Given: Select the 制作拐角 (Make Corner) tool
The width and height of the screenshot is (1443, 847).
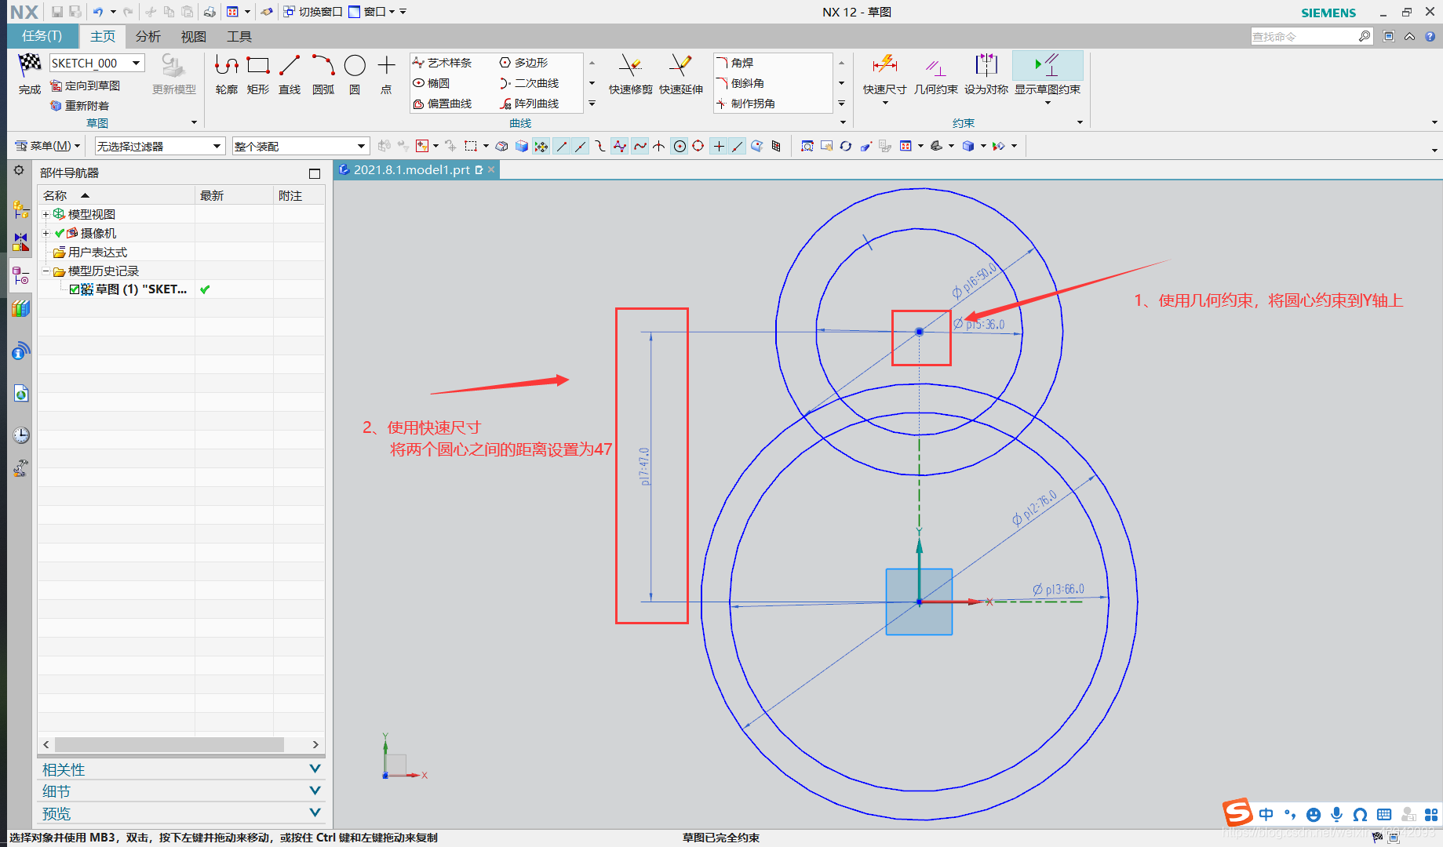Looking at the screenshot, I should click(x=746, y=104).
